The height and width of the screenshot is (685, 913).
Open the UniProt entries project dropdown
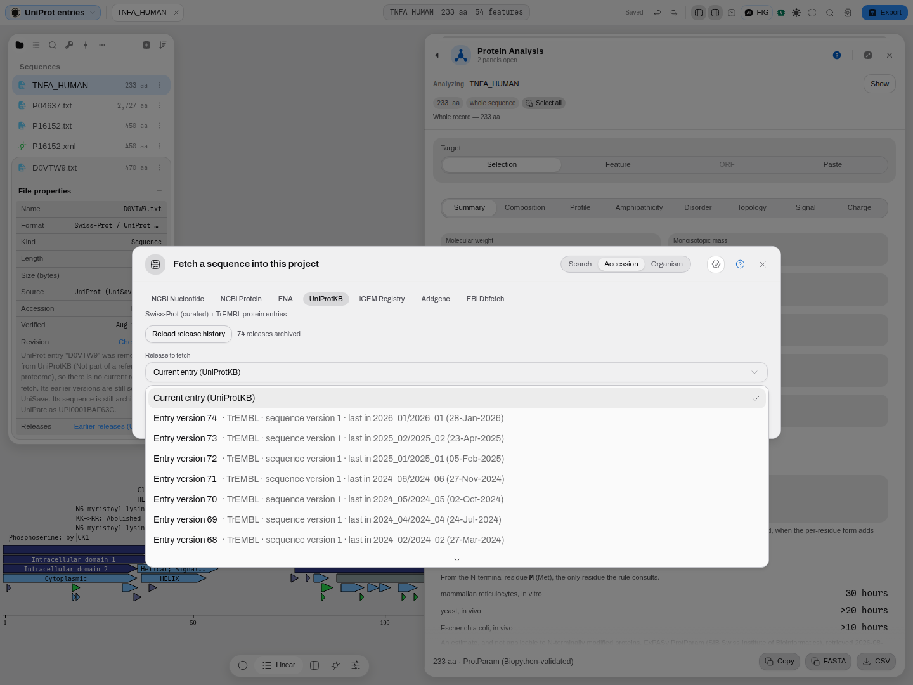pyautogui.click(x=53, y=13)
